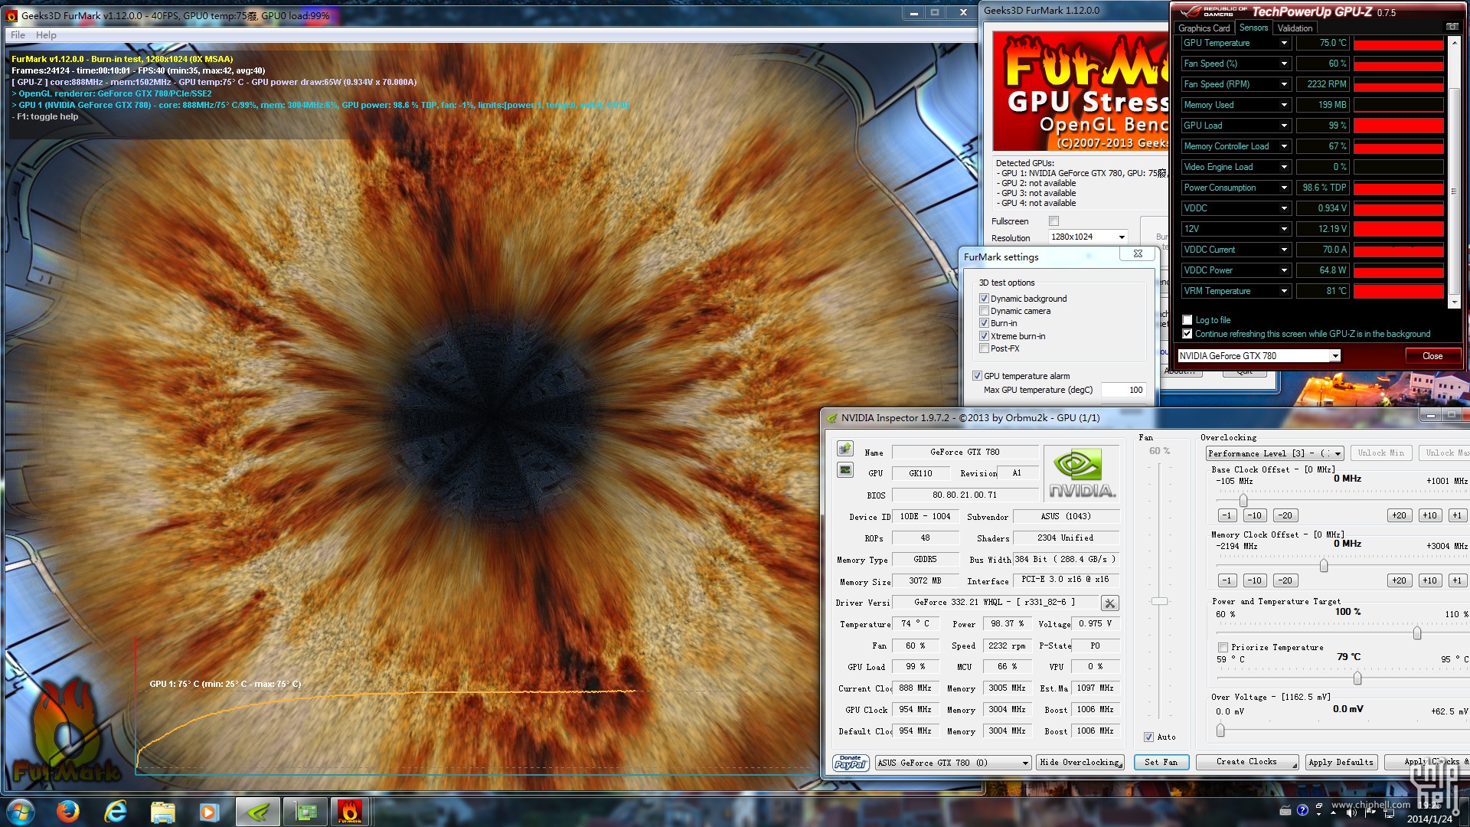This screenshot has width=1470, height=827.
Task: Open the Performance Level dropdown in NVIDIA Inspector
Action: click(1275, 453)
